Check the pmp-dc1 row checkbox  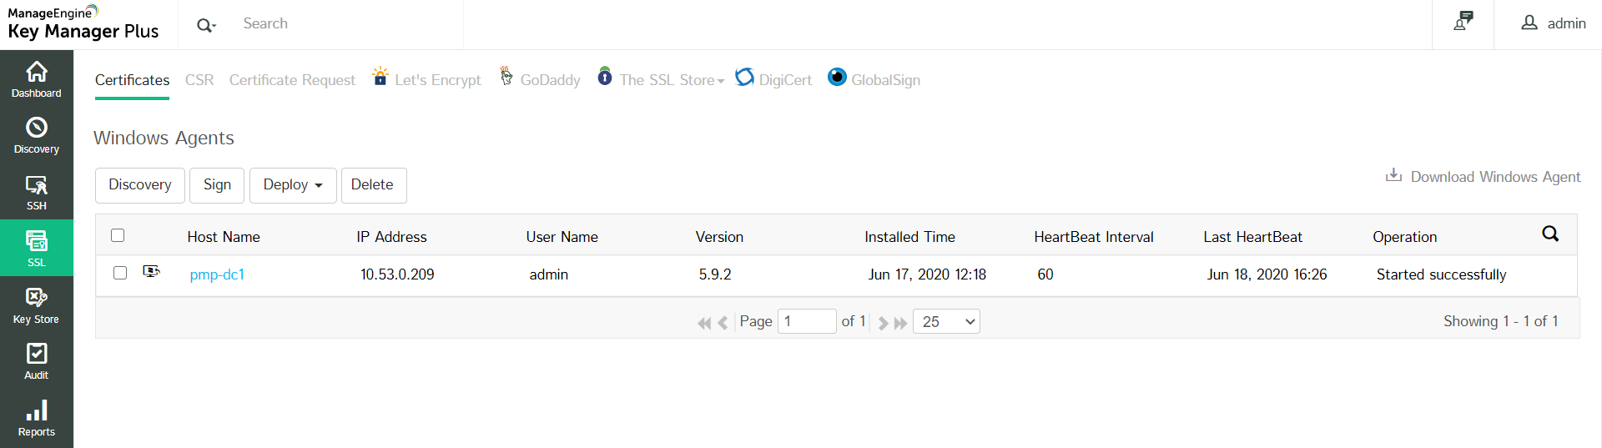click(120, 273)
